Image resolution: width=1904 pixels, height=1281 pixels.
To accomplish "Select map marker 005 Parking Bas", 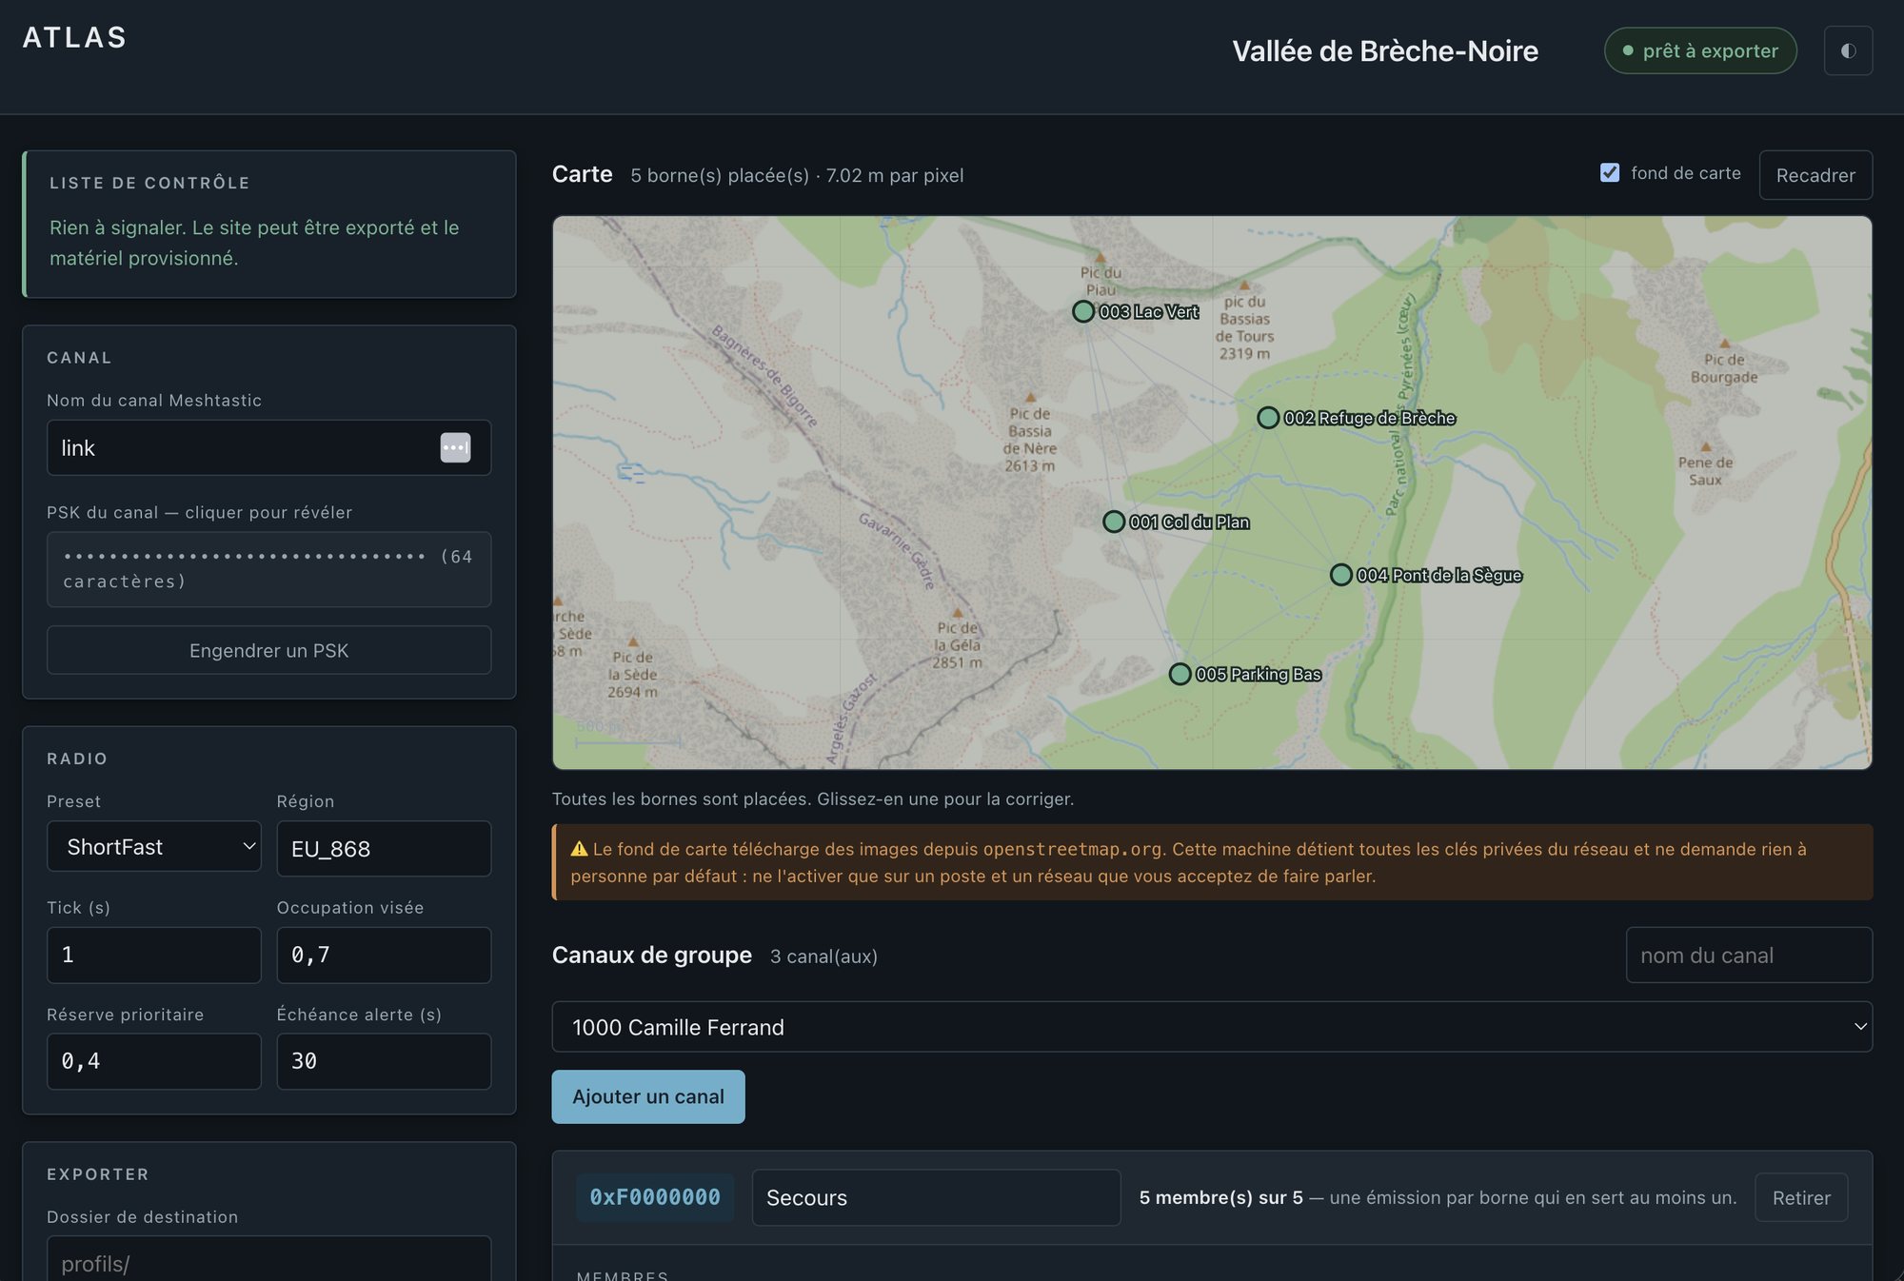I will [x=1180, y=674].
